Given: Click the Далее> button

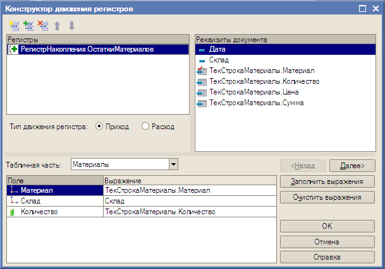Looking at the screenshot, I should [x=352, y=166].
